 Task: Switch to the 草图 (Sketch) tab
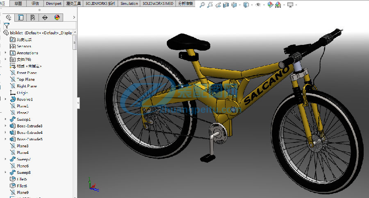[x=18, y=4]
